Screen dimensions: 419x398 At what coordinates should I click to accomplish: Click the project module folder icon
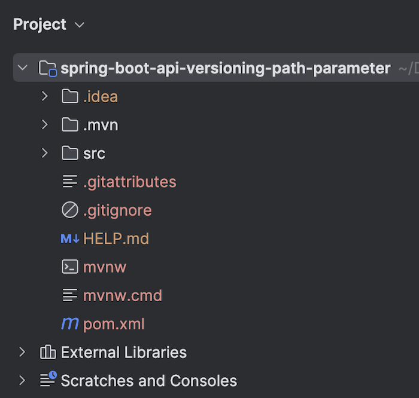(48, 68)
